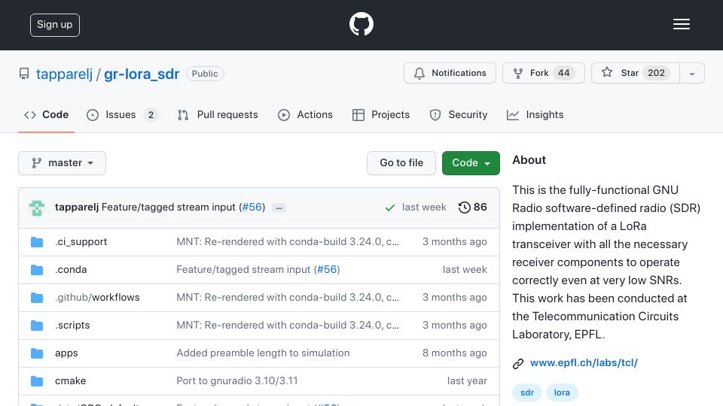Select the sdr topic tag

(x=527, y=392)
